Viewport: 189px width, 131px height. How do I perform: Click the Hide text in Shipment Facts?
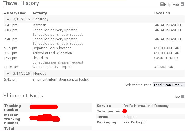pyautogui.click(x=176, y=97)
